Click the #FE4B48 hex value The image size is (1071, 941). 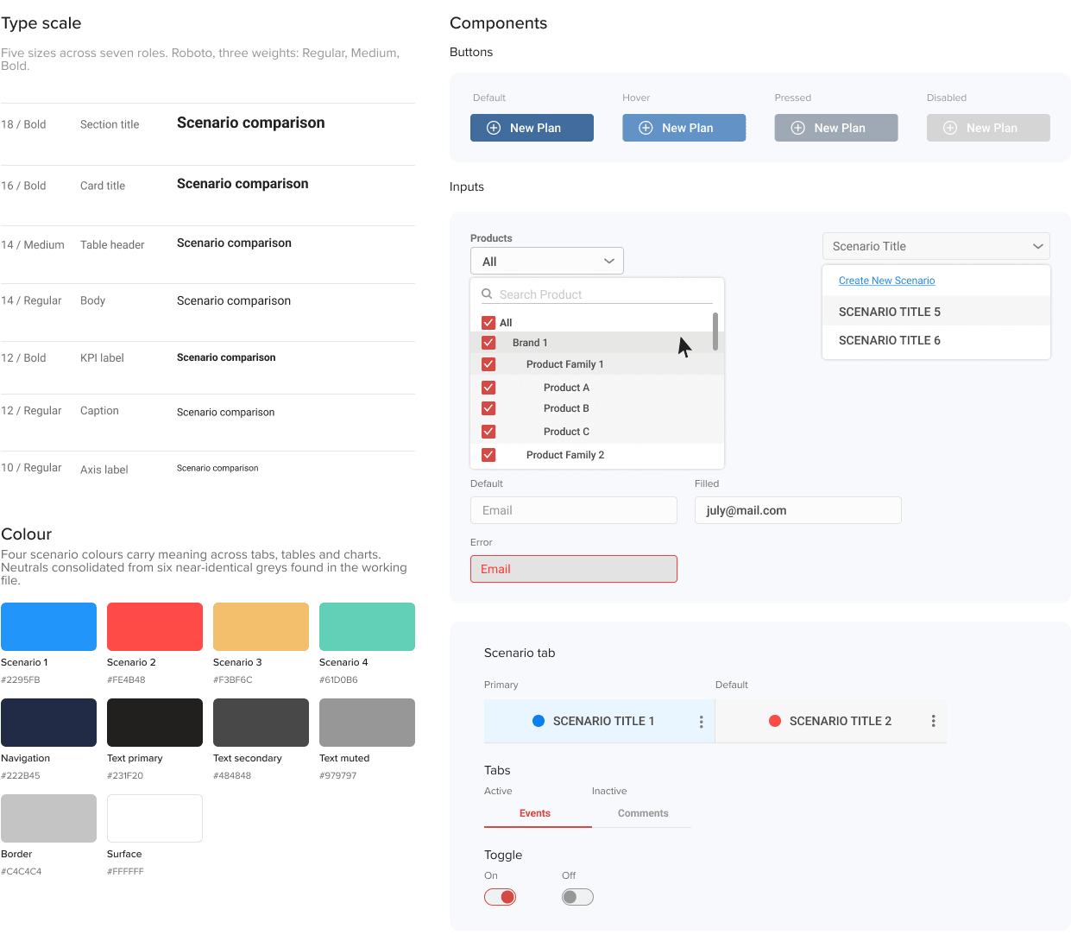[126, 679]
